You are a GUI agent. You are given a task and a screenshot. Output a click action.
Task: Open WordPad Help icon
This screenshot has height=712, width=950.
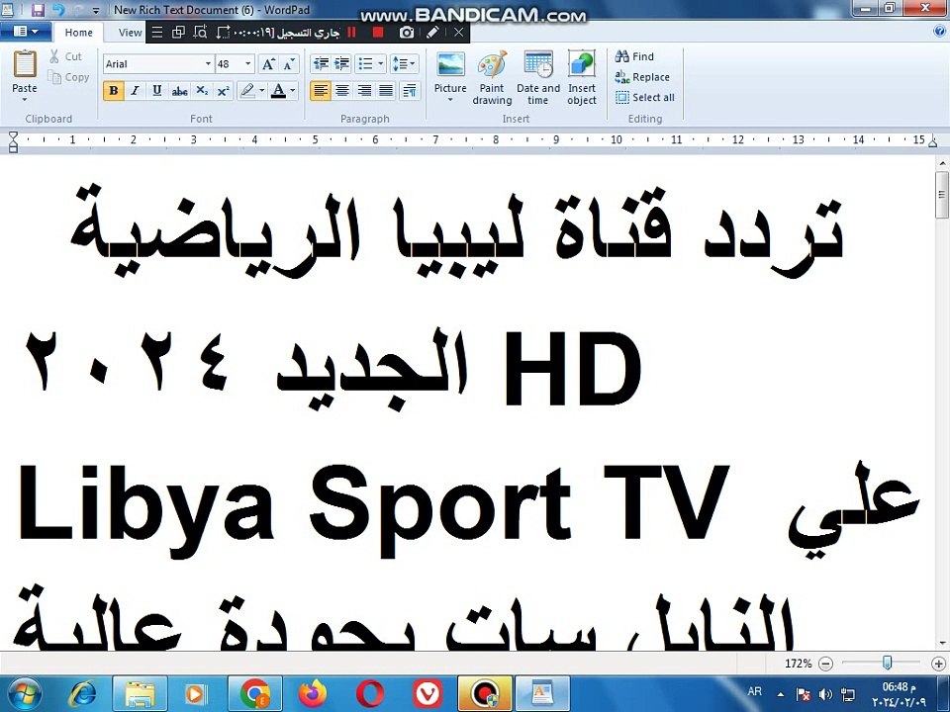(940, 32)
